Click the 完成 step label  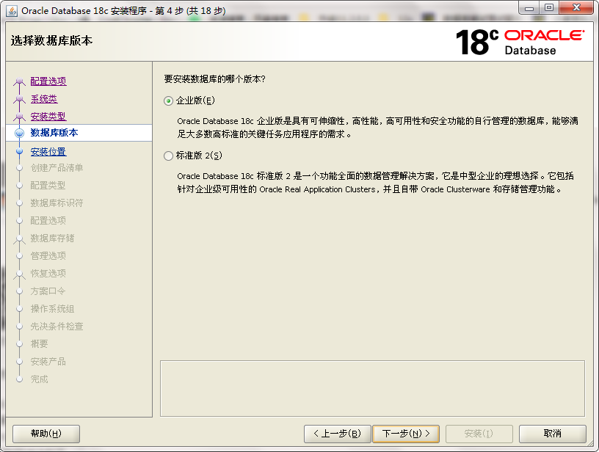pyautogui.click(x=40, y=379)
